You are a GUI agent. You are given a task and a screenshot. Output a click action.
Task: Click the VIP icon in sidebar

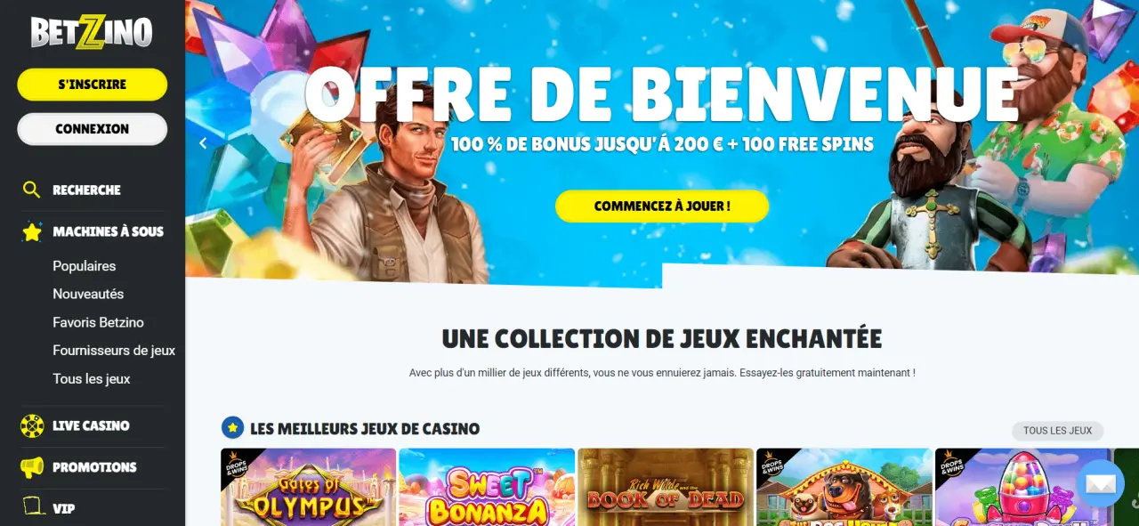click(33, 508)
